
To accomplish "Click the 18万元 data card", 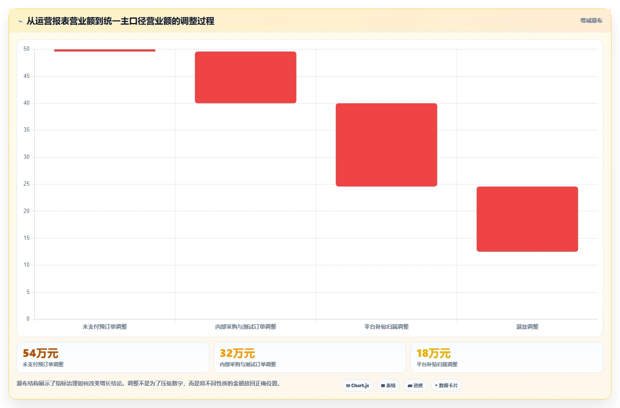I will coord(507,357).
